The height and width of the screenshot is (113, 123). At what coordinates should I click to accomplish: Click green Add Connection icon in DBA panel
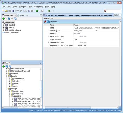4,66
